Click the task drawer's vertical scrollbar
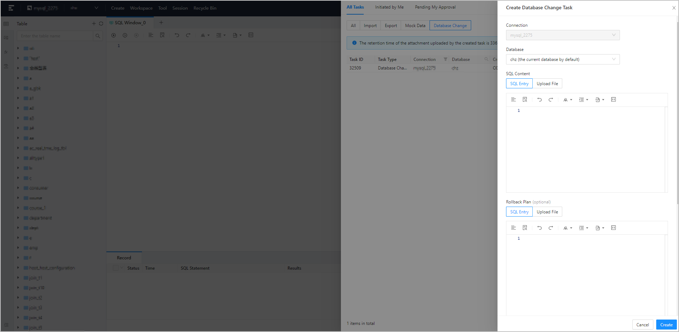The image size is (679, 332). pos(678,112)
